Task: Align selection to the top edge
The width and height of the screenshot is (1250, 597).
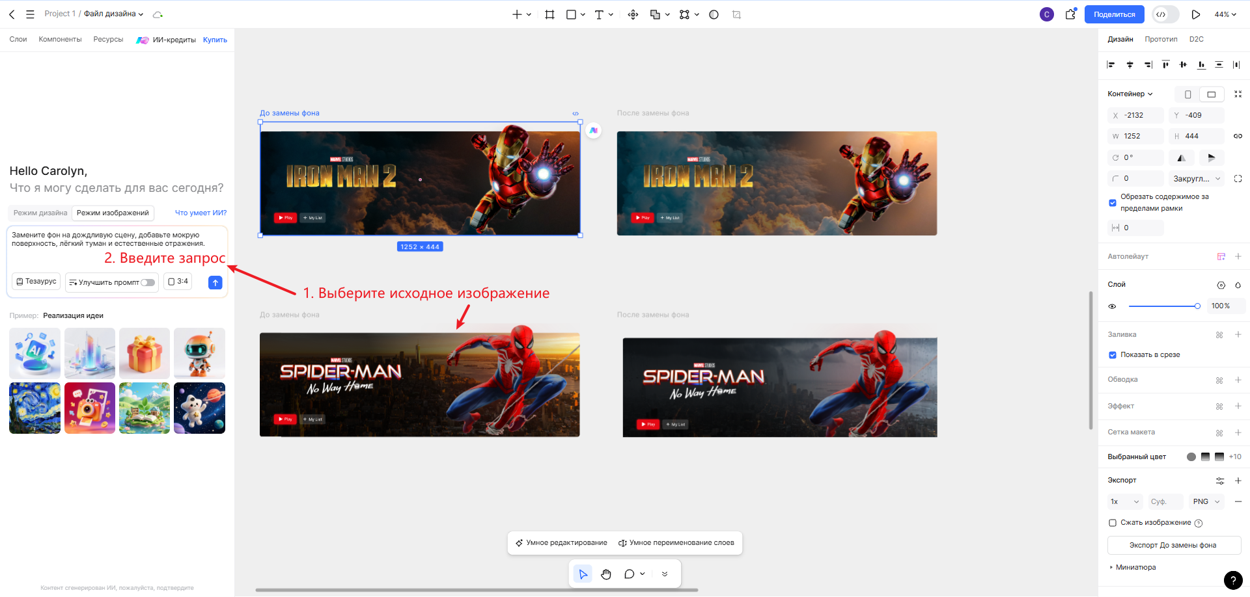Action: (x=1165, y=64)
